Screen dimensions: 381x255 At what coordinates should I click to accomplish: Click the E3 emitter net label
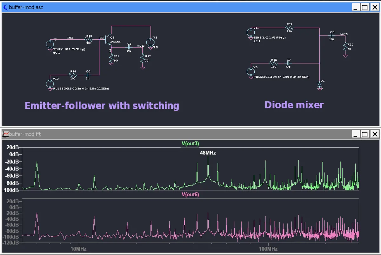pos(110,50)
